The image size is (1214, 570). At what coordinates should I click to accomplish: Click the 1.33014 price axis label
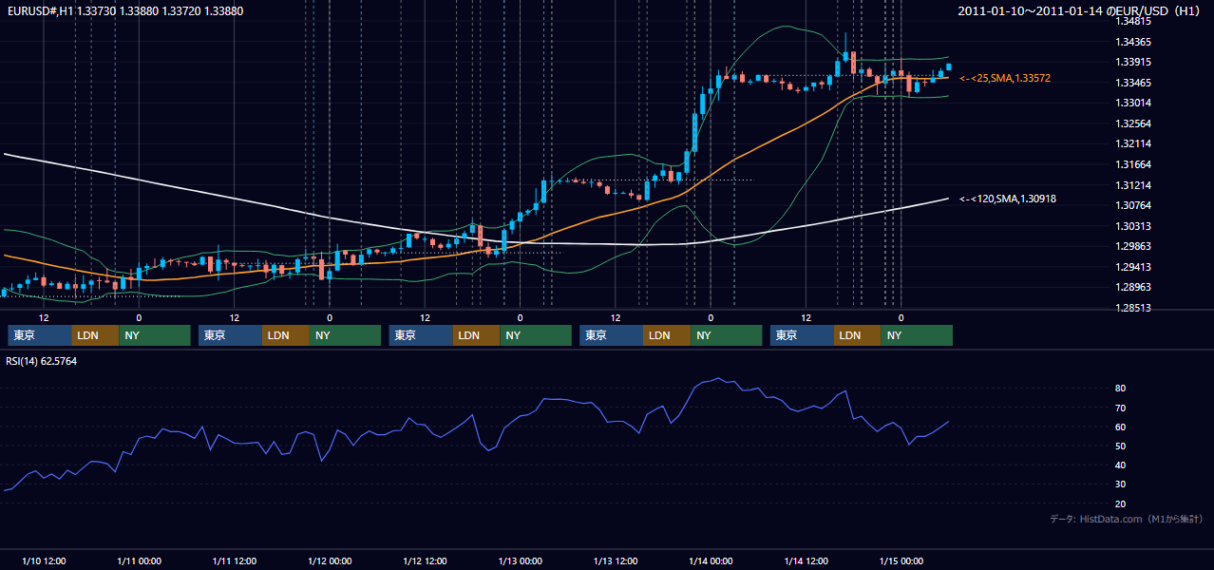coord(1133,103)
